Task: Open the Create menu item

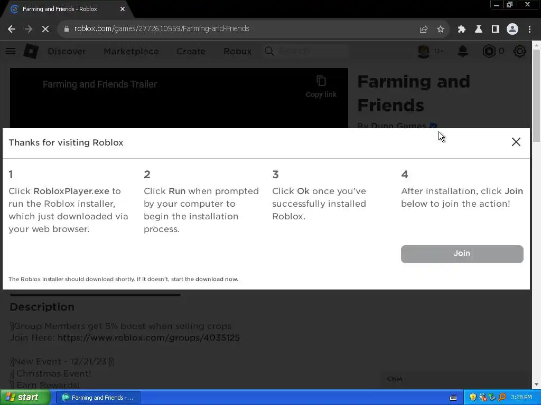Action: [191, 51]
